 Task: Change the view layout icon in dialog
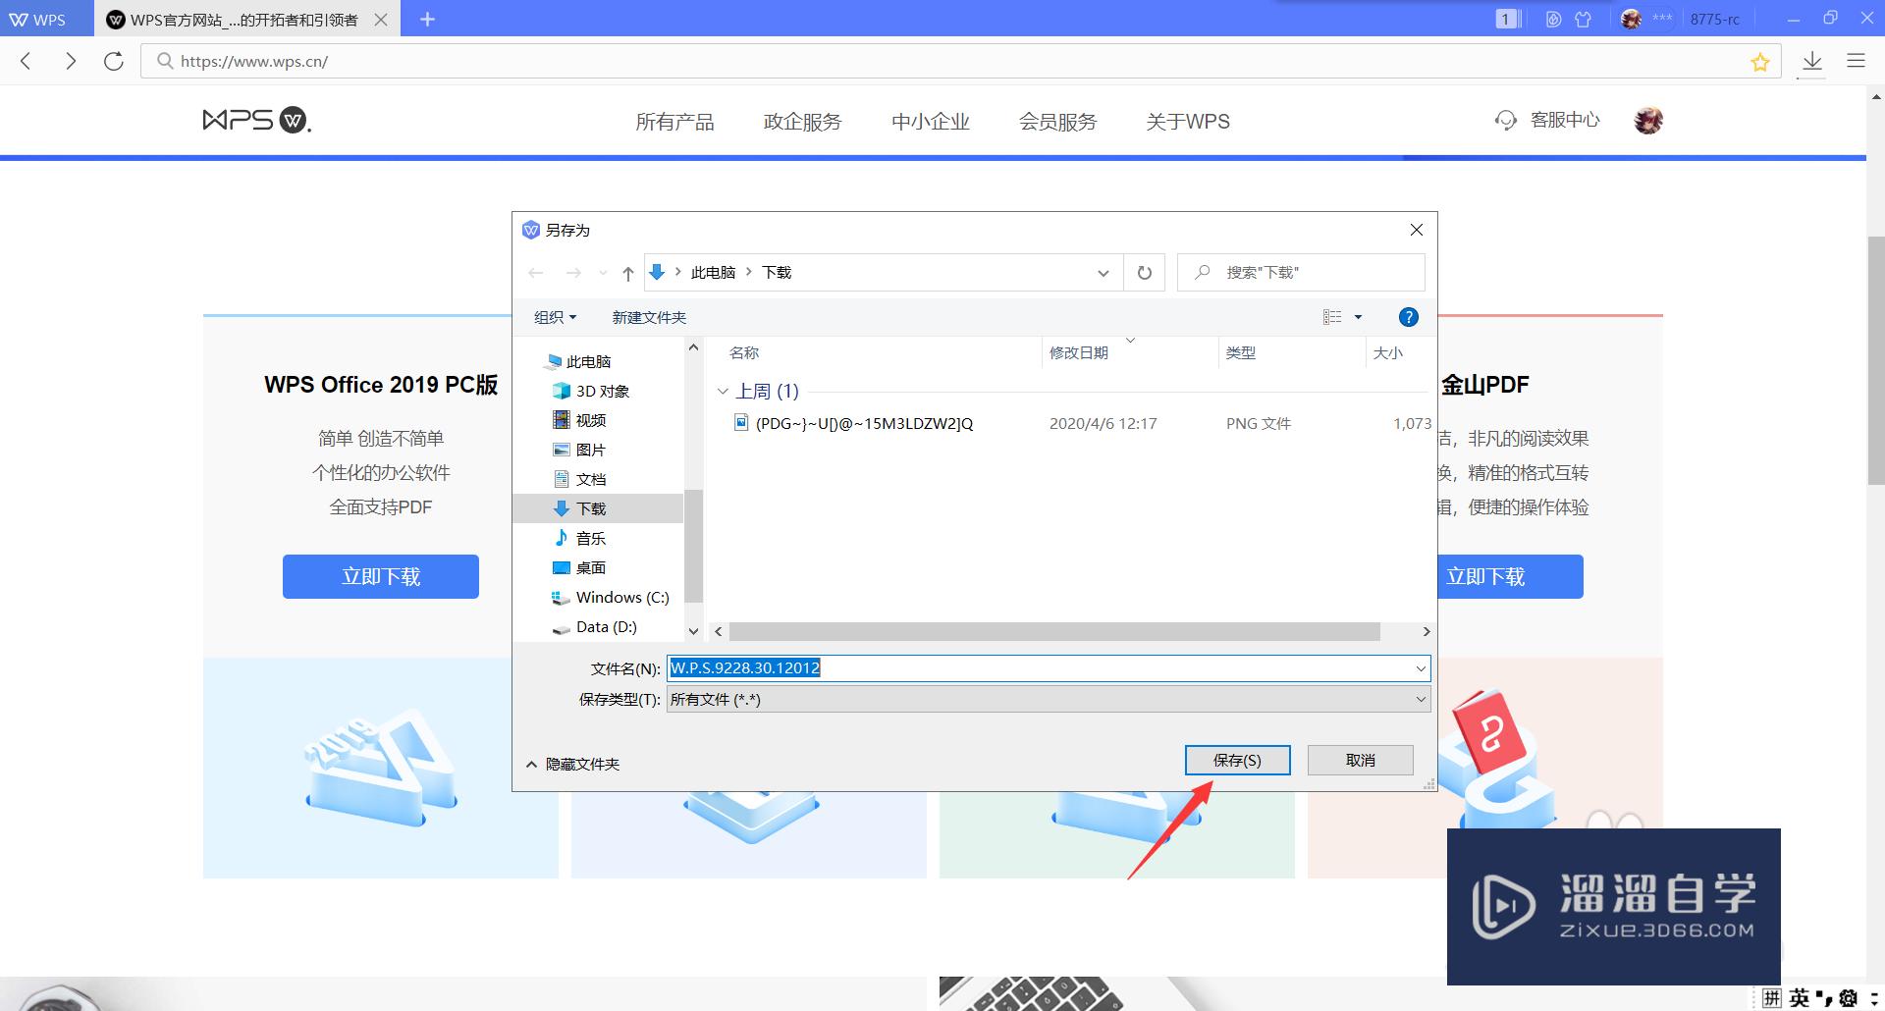1332,317
